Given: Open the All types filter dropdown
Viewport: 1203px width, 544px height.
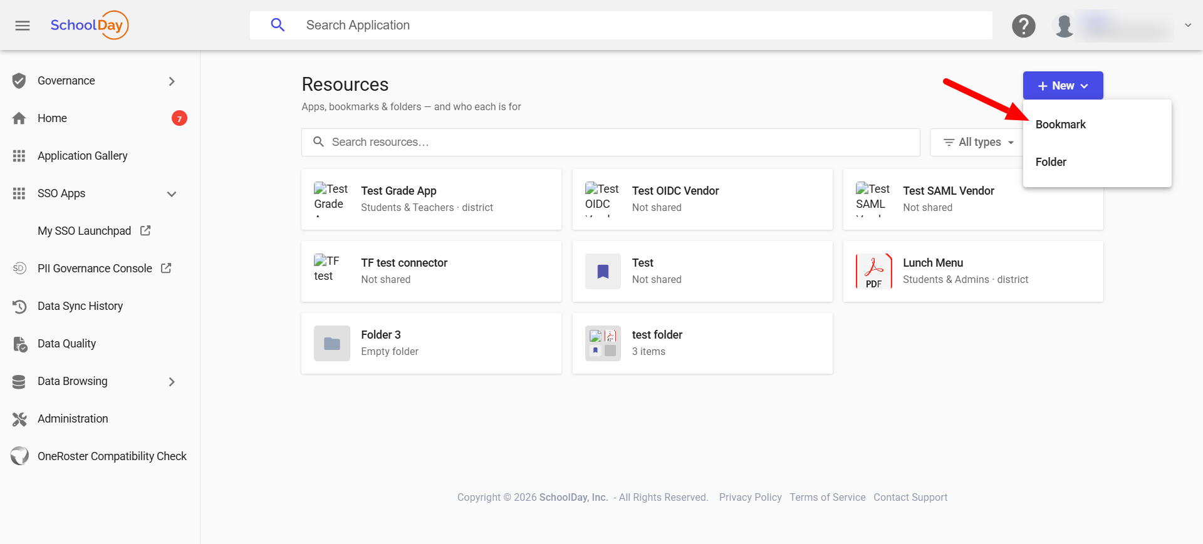Looking at the screenshot, I should 978,142.
